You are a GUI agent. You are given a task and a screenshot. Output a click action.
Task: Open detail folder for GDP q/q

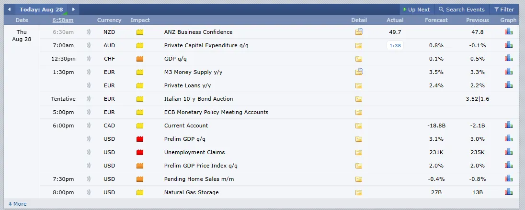359,59
